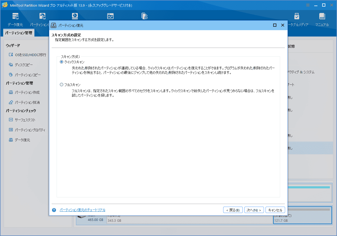The height and width of the screenshot is (236, 337).
Task: Open パーティションプロパティ from sidebar
Action: [x=27, y=130]
